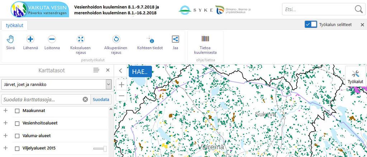Viewport: 367px width, 157px height.
Task: Click the ohje/tietoa group label
Action: [205, 60]
